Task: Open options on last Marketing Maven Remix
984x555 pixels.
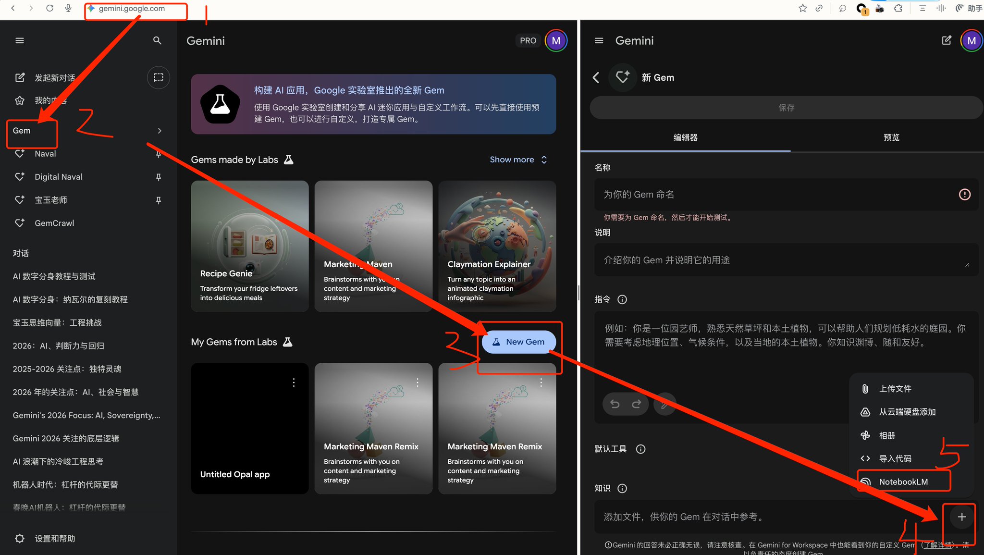Action: coord(541,382)
